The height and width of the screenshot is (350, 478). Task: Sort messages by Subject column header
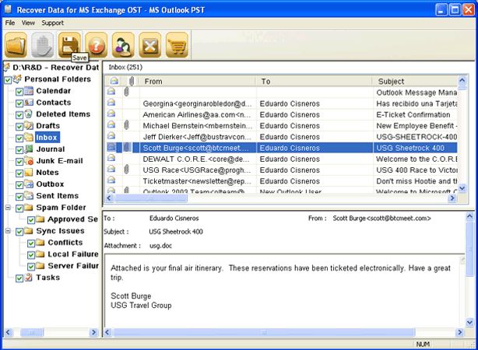416,82
